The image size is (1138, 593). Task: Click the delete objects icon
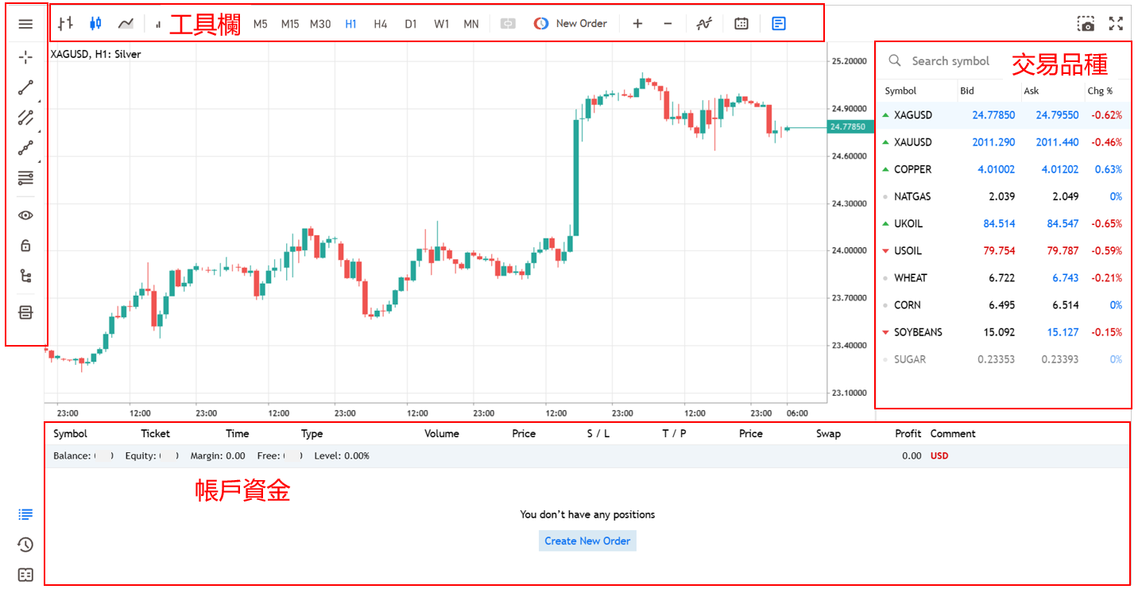click(x=25, y=312)
